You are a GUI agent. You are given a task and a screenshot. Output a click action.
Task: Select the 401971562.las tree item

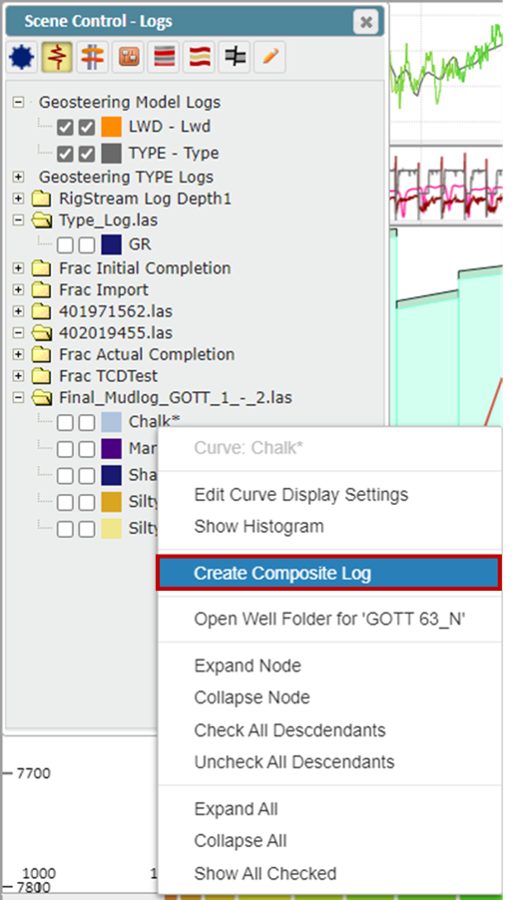click(116, 311)
